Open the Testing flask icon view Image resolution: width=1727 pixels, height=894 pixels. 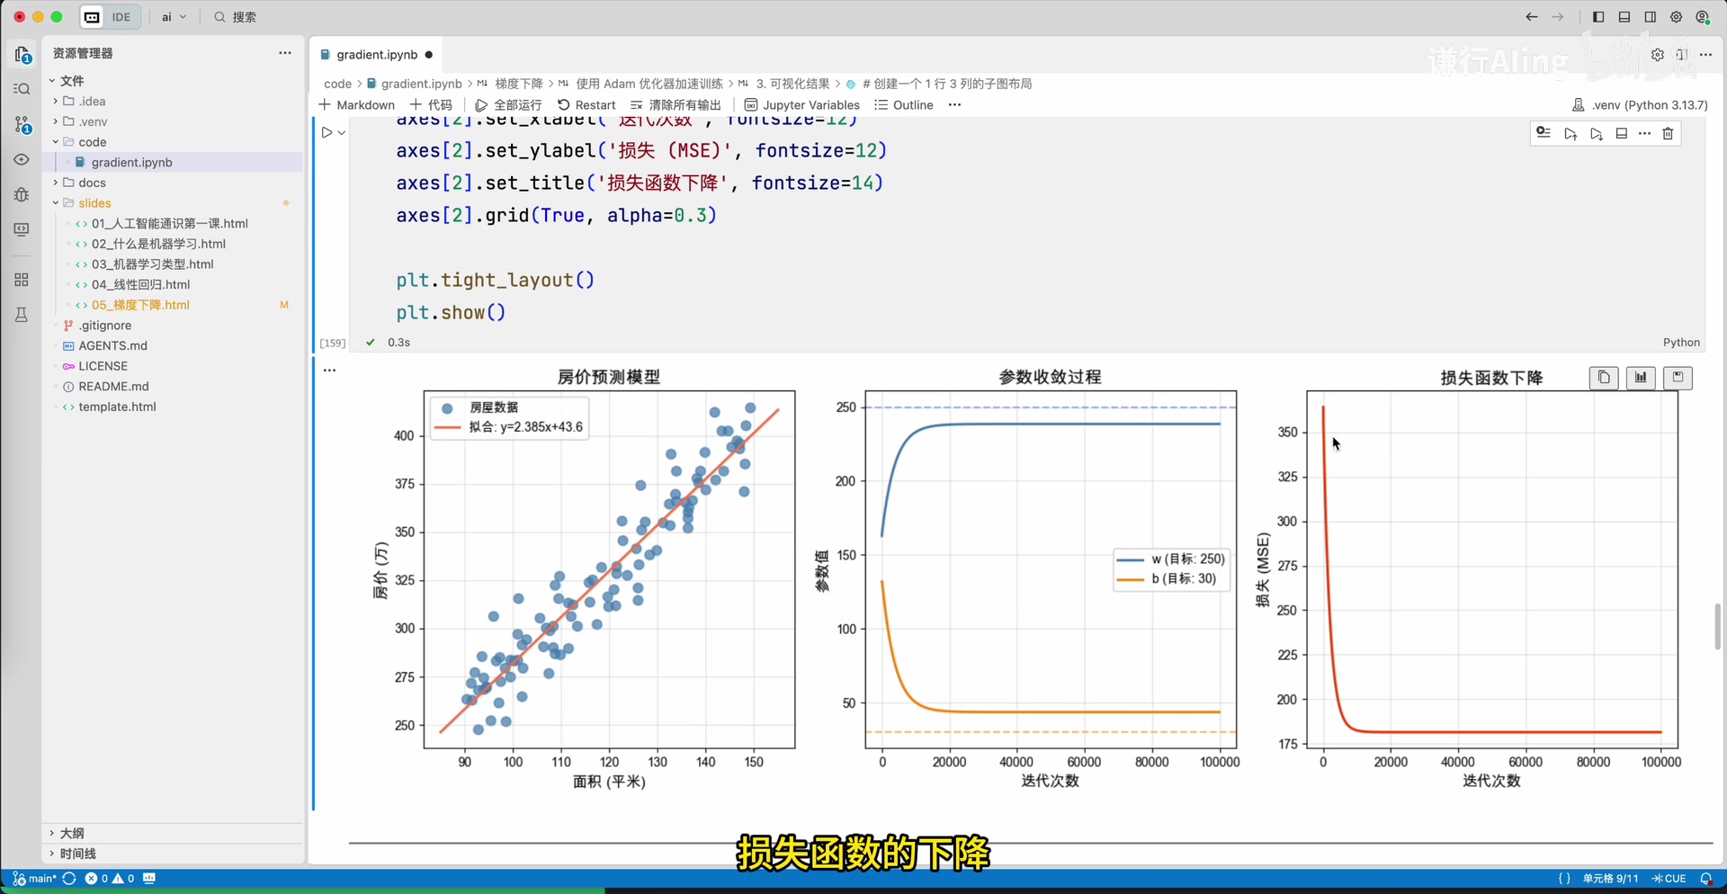click(x=22, y=315)
